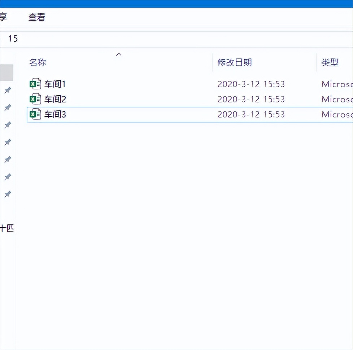Image resolution: width=353 pixels, height=350 pixels.
Task: Click the bottom-most pin icon in the sidebar
Action: click(8, 194)
